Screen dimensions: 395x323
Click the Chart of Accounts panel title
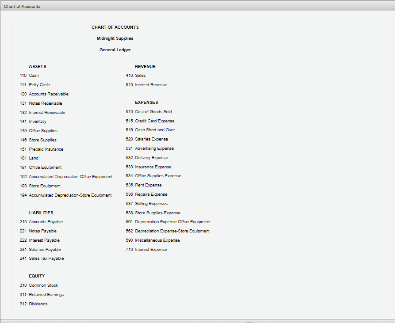pyautogui.click(x=22, y=6)
